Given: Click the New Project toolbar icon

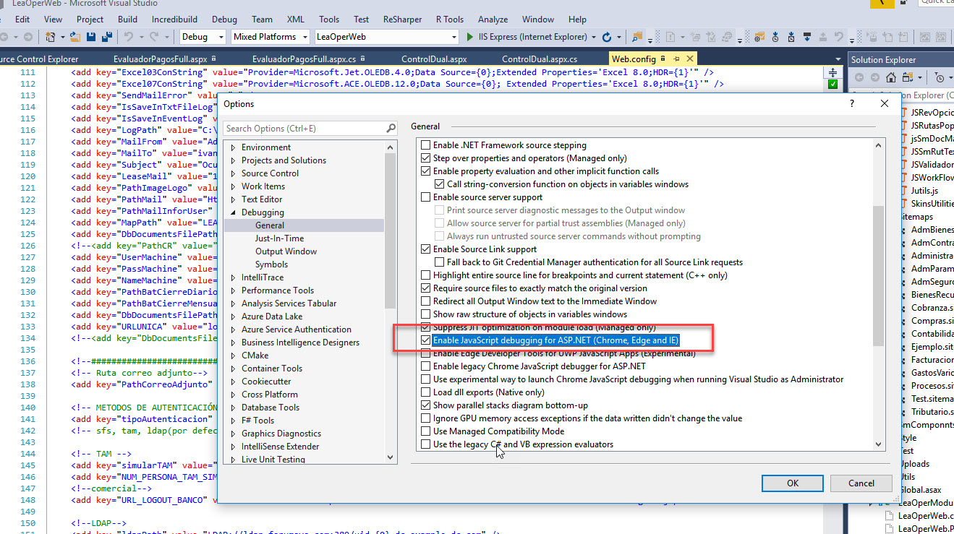Looking at the screenshot, I should (51, 36).
